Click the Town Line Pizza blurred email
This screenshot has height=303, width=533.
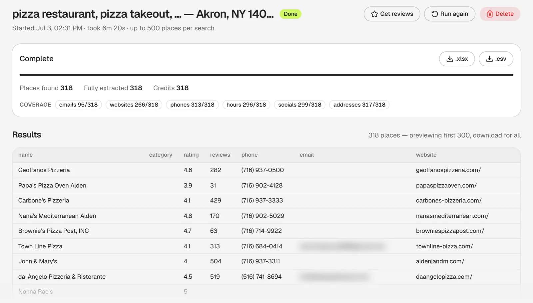coord(342,246)
